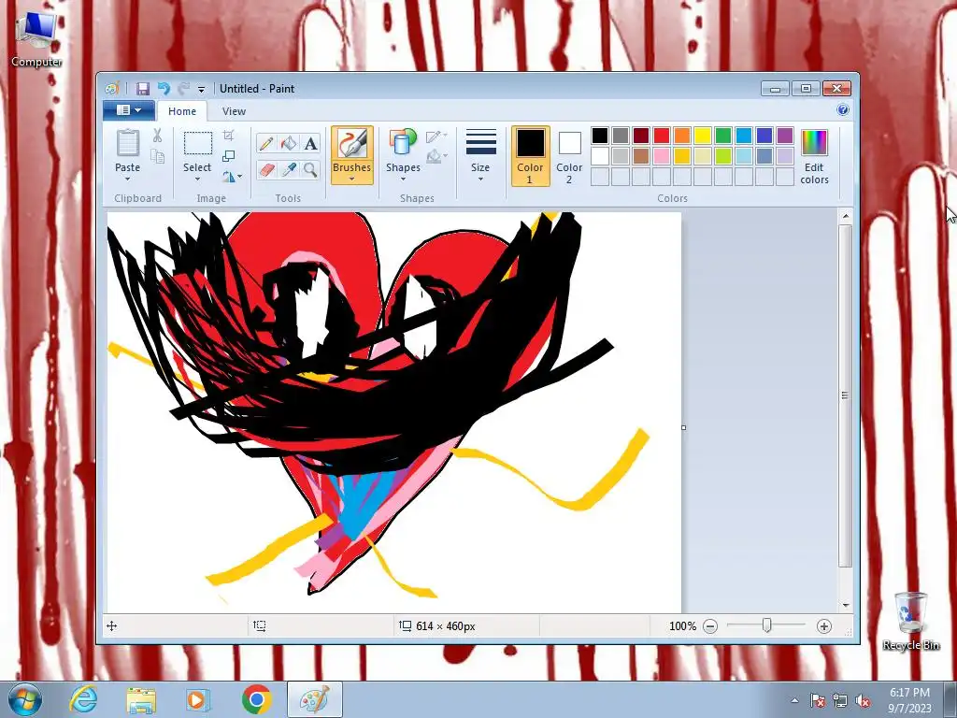Switch to the Home ribbon tab
This screenshot has width=957, height=718.
(182, 111)
